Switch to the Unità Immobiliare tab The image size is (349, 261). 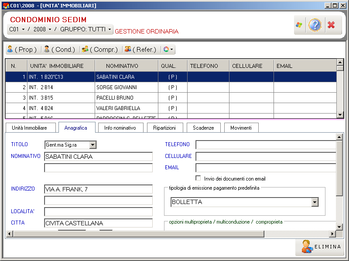pyautogui.click(x=31, y=128)
